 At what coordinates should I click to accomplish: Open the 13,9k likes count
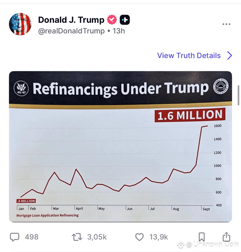159,237
